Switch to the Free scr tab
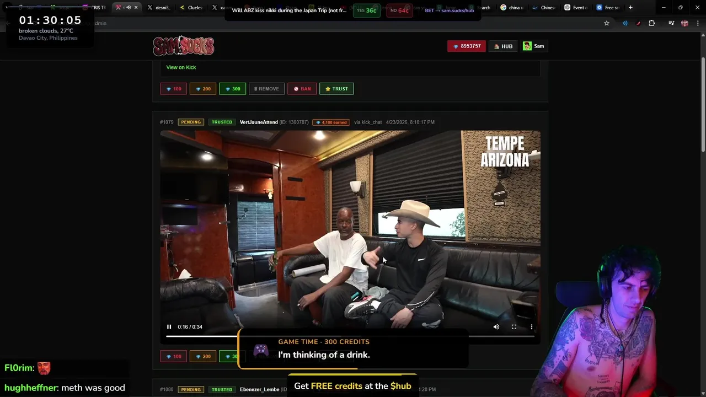706x397 pixels. [x=608, y=8]
